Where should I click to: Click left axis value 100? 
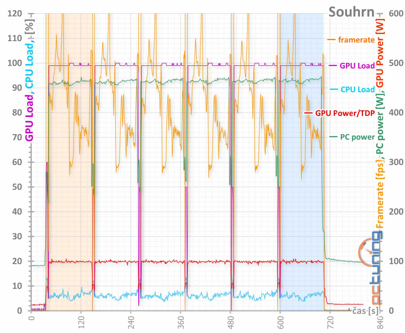15,63
